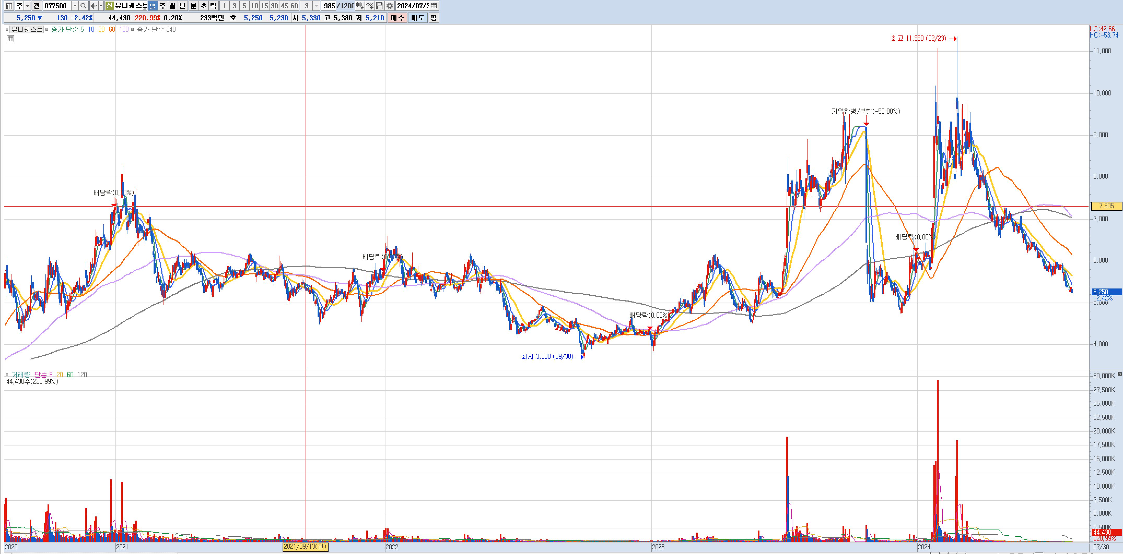Viewport: 1123px width, 554px height.
Task: Switch to monthly 월 chart period
Action: 173,6
